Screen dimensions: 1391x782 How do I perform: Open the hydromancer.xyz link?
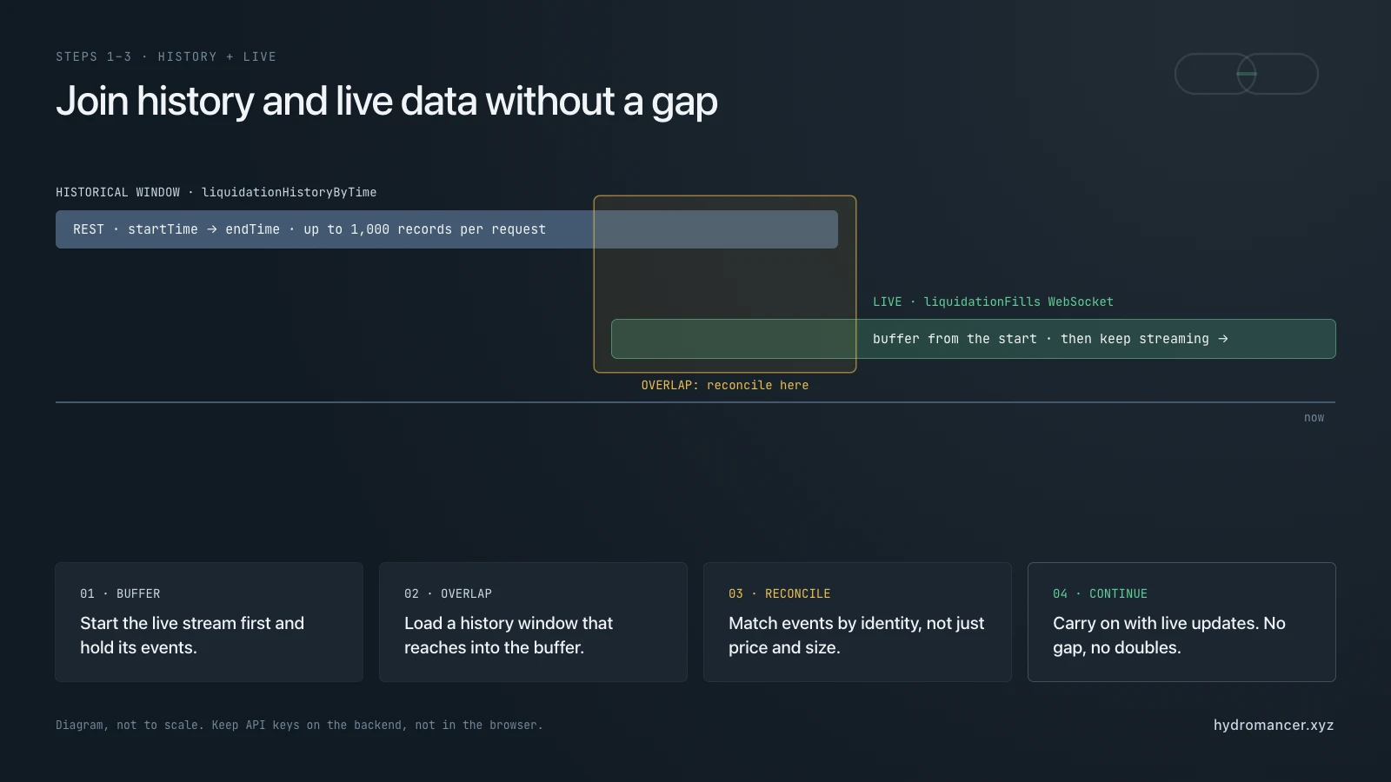(x=1274, y=725)
